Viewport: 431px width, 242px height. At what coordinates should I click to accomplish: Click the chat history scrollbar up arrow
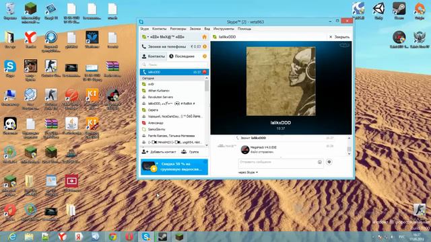349,138
